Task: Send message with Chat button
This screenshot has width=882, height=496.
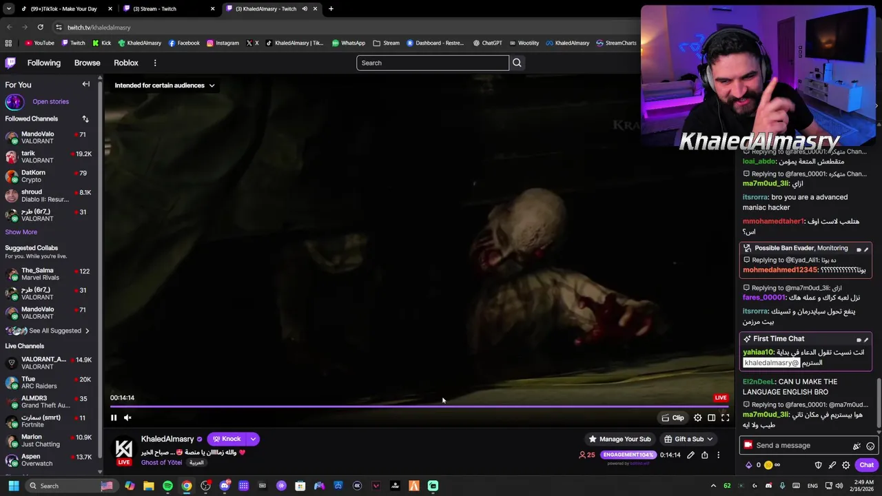Action: [866, 465]
